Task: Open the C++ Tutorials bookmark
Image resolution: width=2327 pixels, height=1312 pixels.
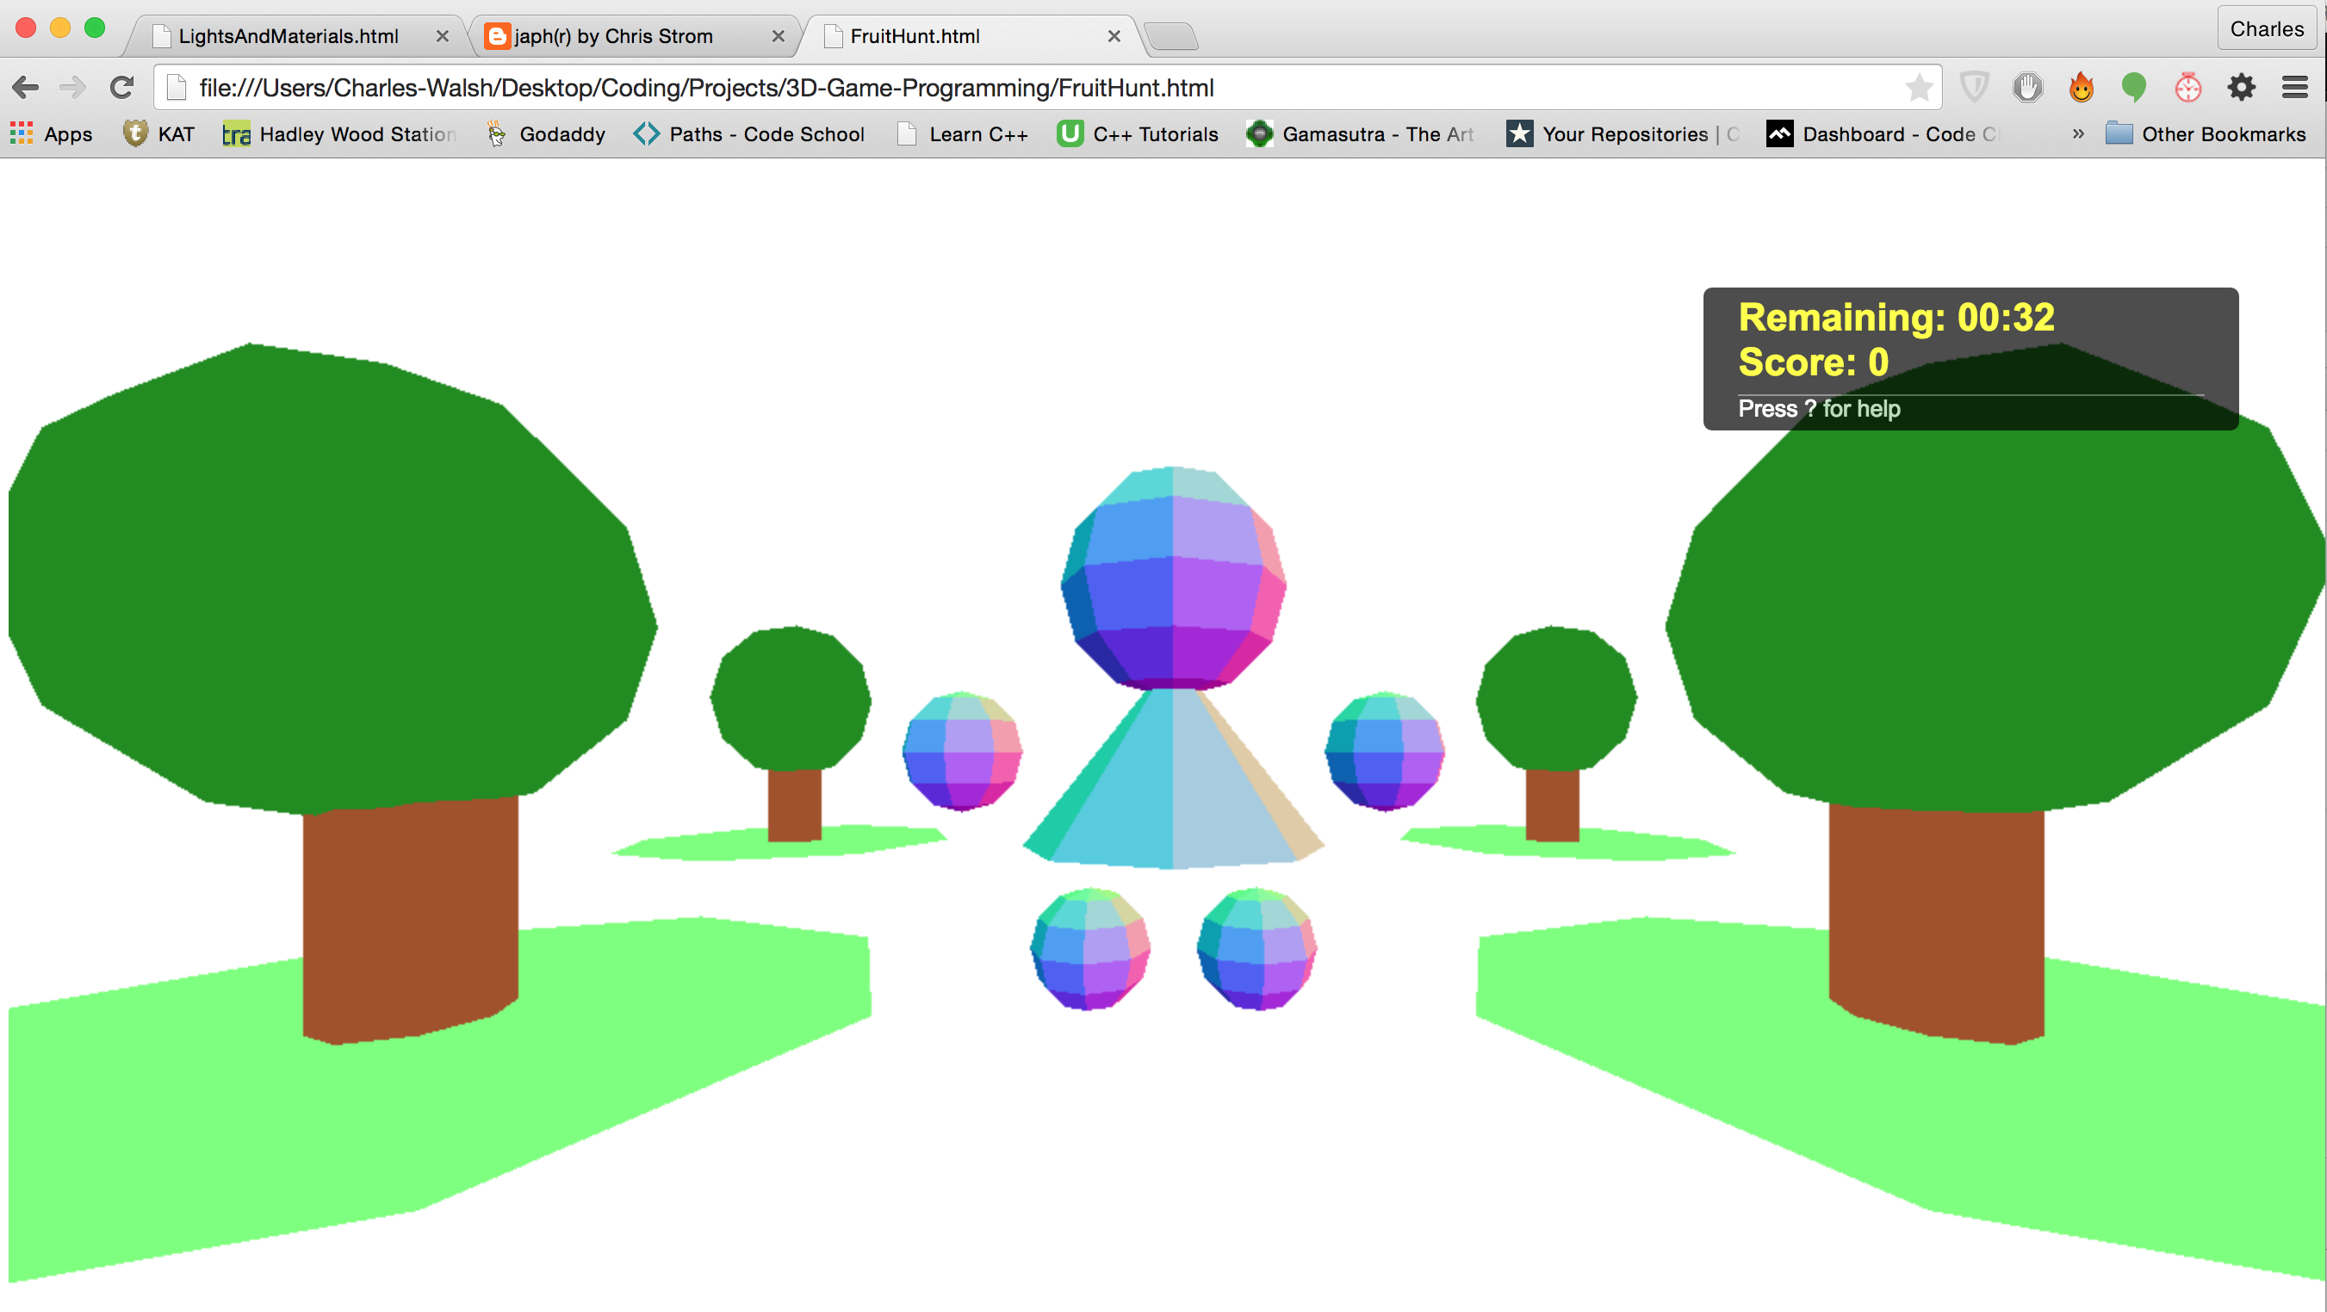Action: (1138, 133)
